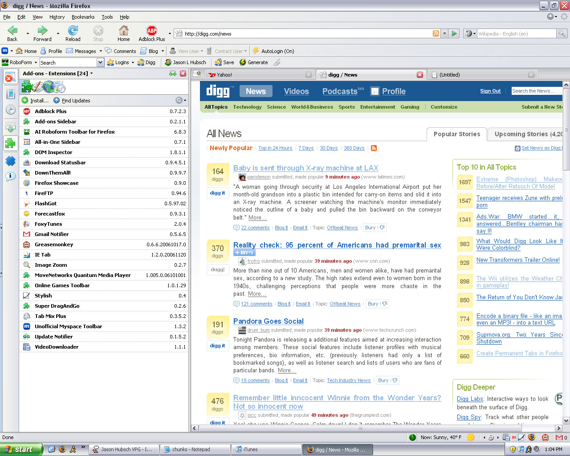Click the orange RSS icon beside 365 Days

(x=374, y=148)
